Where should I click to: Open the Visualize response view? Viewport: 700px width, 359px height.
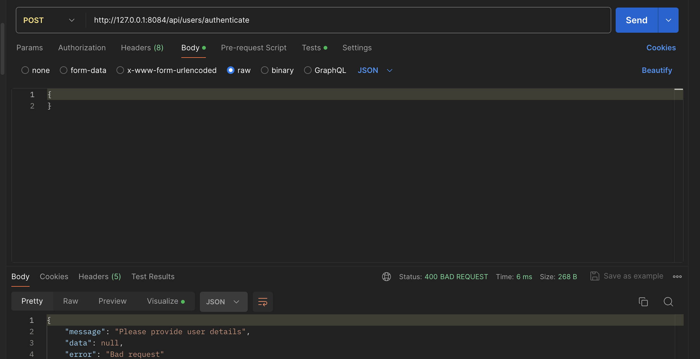pos(166,301)
